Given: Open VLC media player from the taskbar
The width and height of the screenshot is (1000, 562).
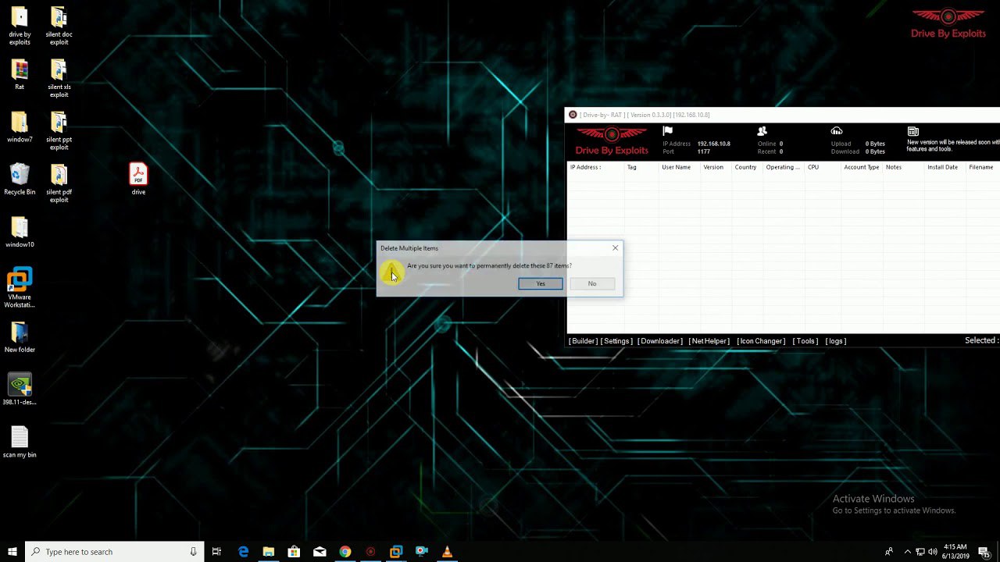Looking at the screenshot, I should 447,552.
